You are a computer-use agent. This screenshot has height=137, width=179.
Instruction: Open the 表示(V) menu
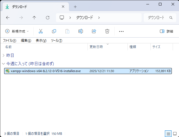[41, 41]
